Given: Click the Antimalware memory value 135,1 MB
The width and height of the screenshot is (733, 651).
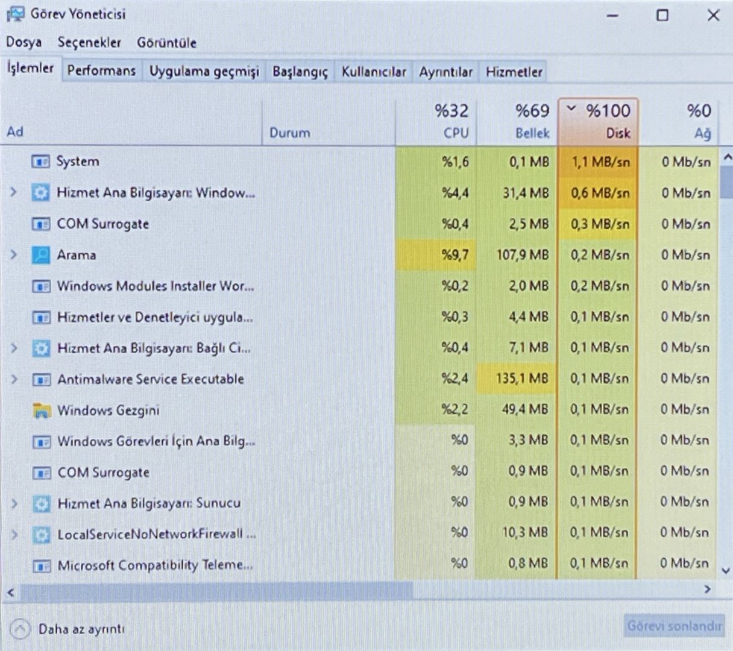Looking at the screenshot, I should click(523, 379).
